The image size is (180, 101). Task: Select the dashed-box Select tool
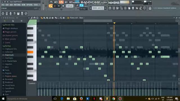pyautogui.click(x=58, y=18)
